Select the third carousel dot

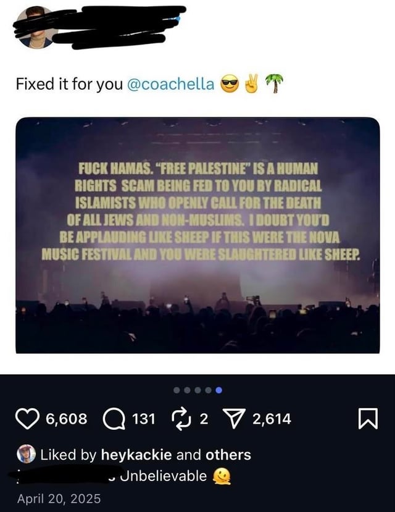pos(197,390)
